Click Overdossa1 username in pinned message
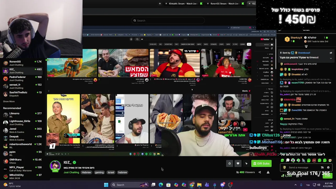Screen dimensions: 336x189 point(304,53)
